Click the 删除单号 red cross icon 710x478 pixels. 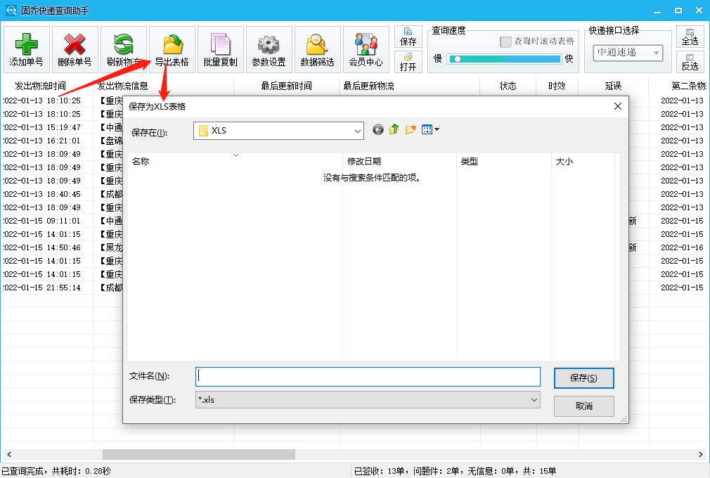click(75, 44)
